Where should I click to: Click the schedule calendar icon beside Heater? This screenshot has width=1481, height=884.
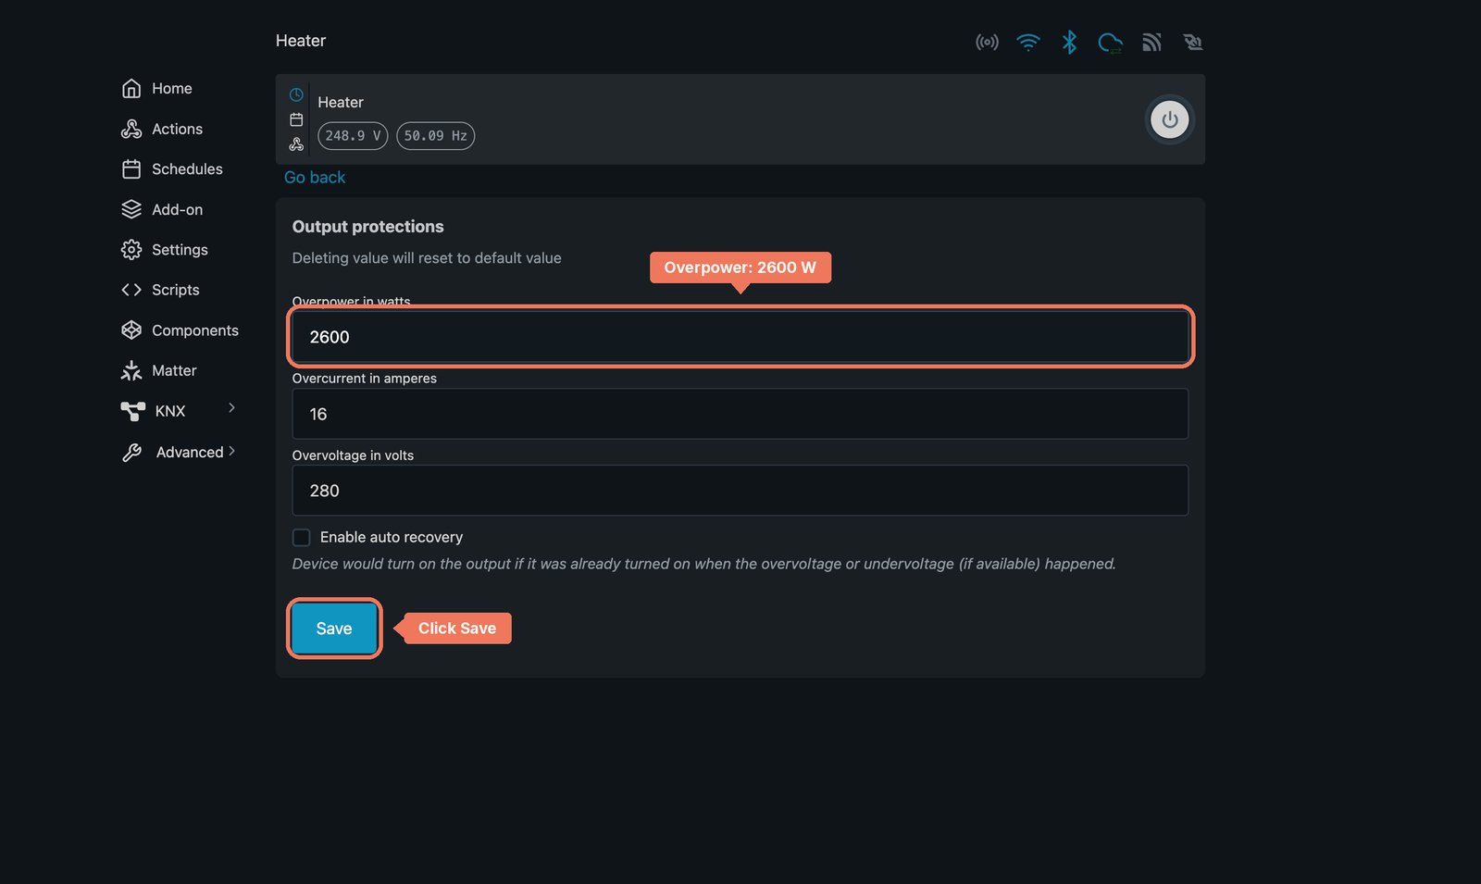[x=296, y=119]
